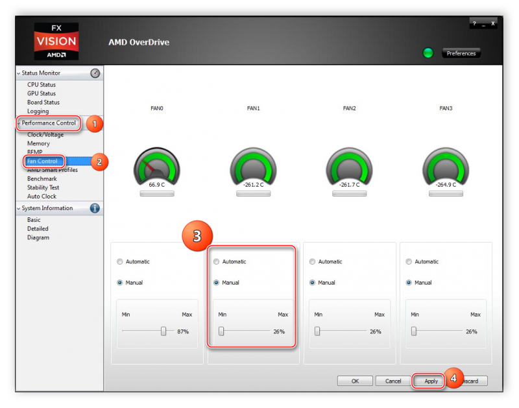Click the FAN2 temperature gauge
The height and width of the screenshot is (408, 519).
(349, 168)
